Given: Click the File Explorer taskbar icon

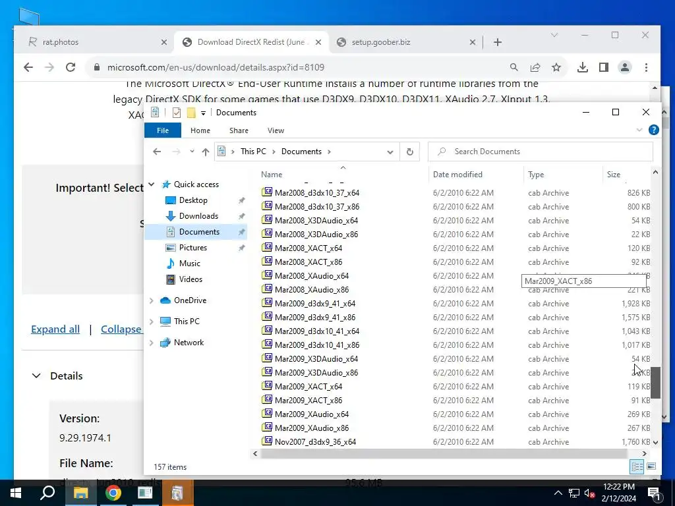Looking at the screenshot, I should coord(80,493).
